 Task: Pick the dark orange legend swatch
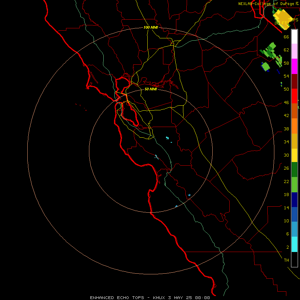294,111
